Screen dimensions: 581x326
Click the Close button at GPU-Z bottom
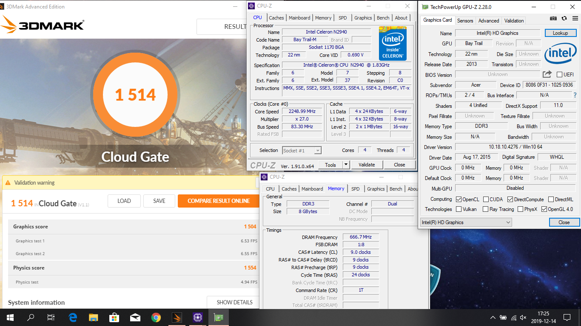click(x=564, y=222)
